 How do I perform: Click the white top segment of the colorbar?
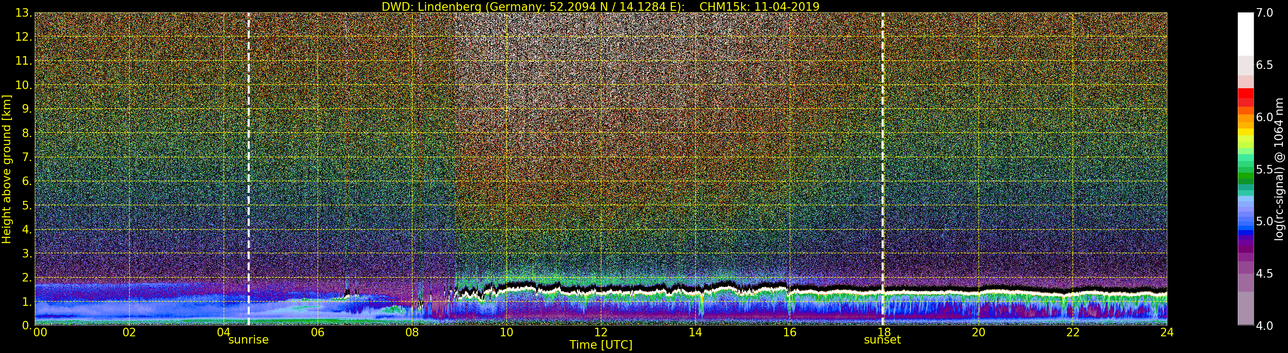click(x=1246, y=34)
